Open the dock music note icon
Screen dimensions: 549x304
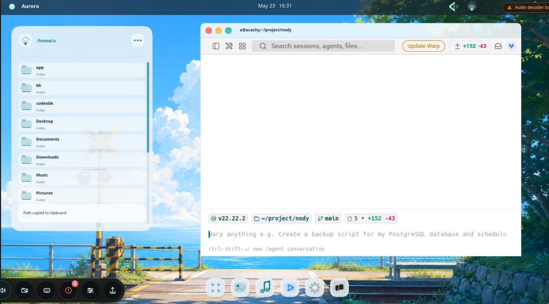pos(265,288)
